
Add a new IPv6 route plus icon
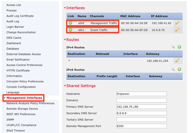(179, 69)
